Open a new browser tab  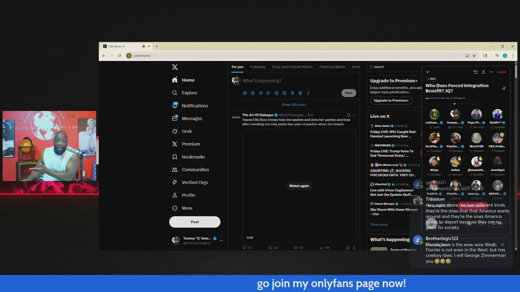coord(157,46)
